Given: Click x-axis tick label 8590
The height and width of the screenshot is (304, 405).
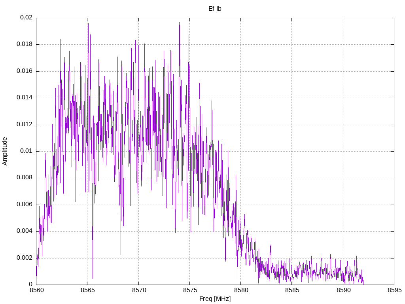Looking at the screenshot, I should click(x=343, y=290).
